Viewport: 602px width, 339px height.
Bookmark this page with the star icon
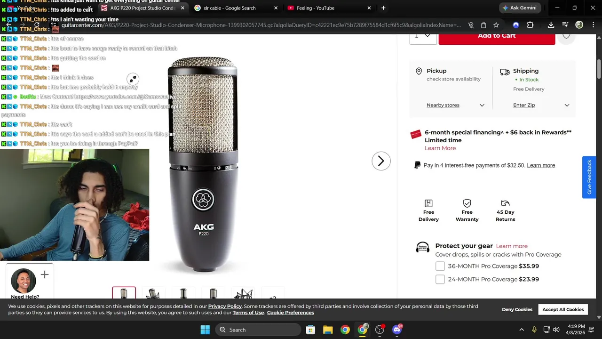(496, 25)
